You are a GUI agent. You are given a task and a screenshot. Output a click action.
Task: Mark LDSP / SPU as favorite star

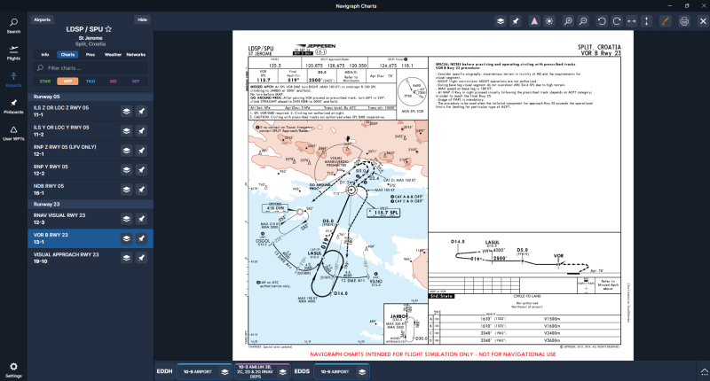tap(108, 29)
